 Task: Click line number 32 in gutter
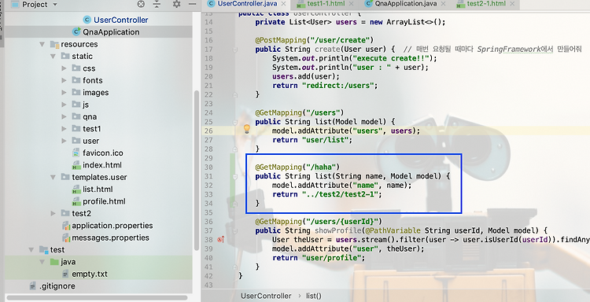(208, 186)
